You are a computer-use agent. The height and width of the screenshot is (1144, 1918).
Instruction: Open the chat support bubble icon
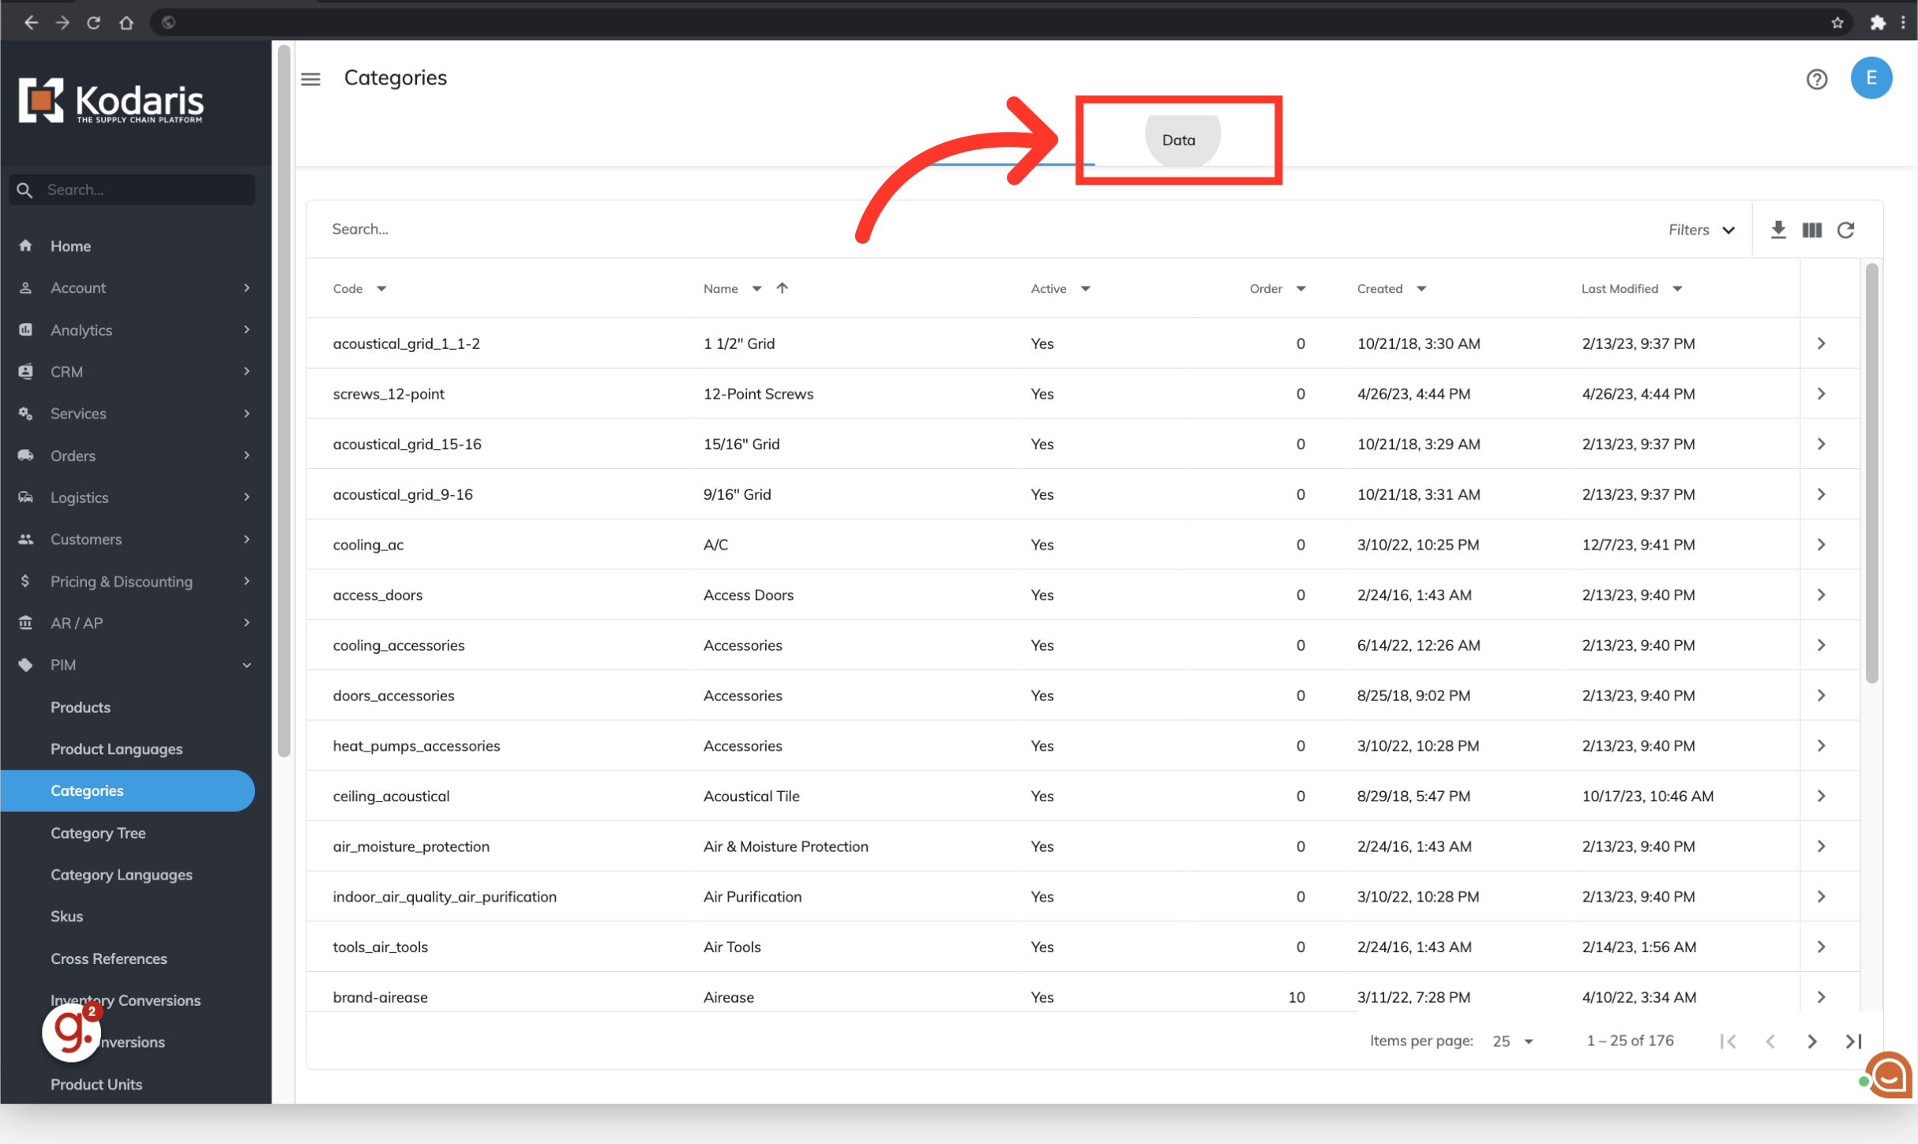coord(1889,1075)
